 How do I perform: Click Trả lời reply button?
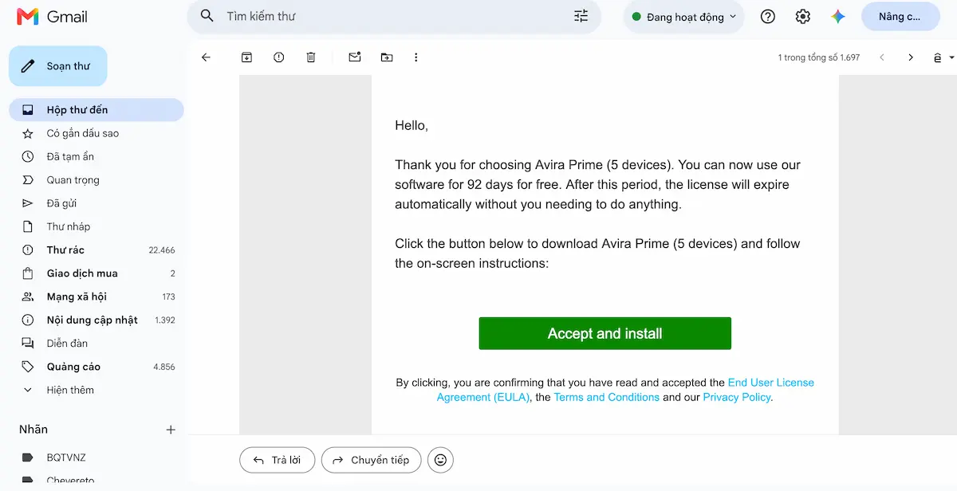(x=277, y=460)
